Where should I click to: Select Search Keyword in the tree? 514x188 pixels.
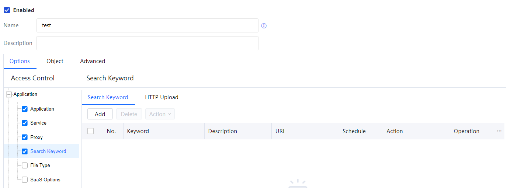(x=48, y=152)
